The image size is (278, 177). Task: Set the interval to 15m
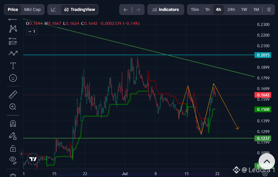(195, 10)
